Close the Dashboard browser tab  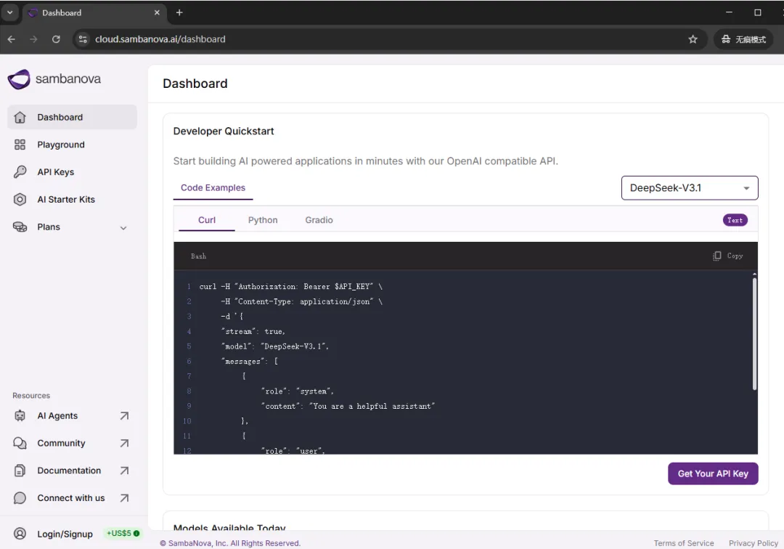[157, 12]
